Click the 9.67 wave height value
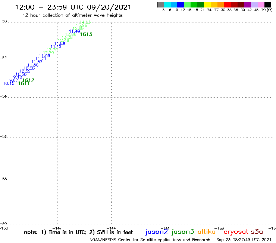Viewport: 276px width, 243px height. (13, 80)
